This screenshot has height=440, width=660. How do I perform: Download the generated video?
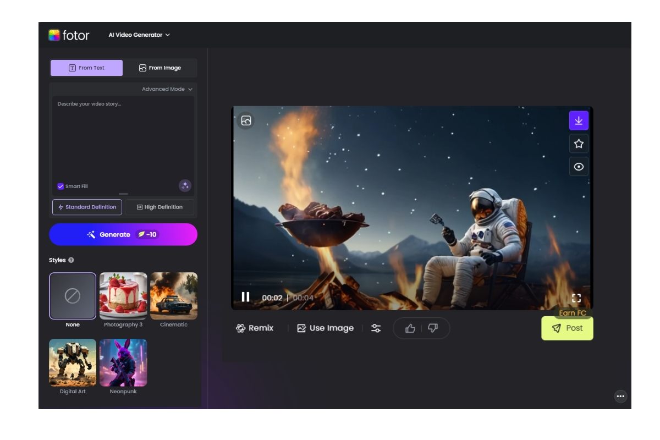(579, 120)
